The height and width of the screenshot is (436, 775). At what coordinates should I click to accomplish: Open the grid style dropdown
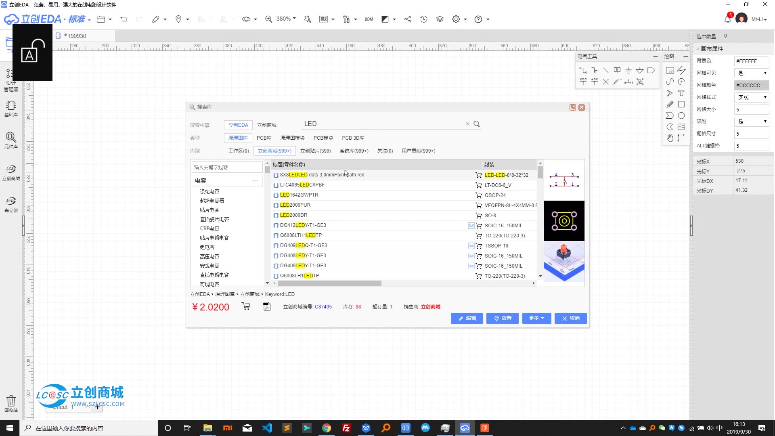pyautogui.click(x=751, y=97)
